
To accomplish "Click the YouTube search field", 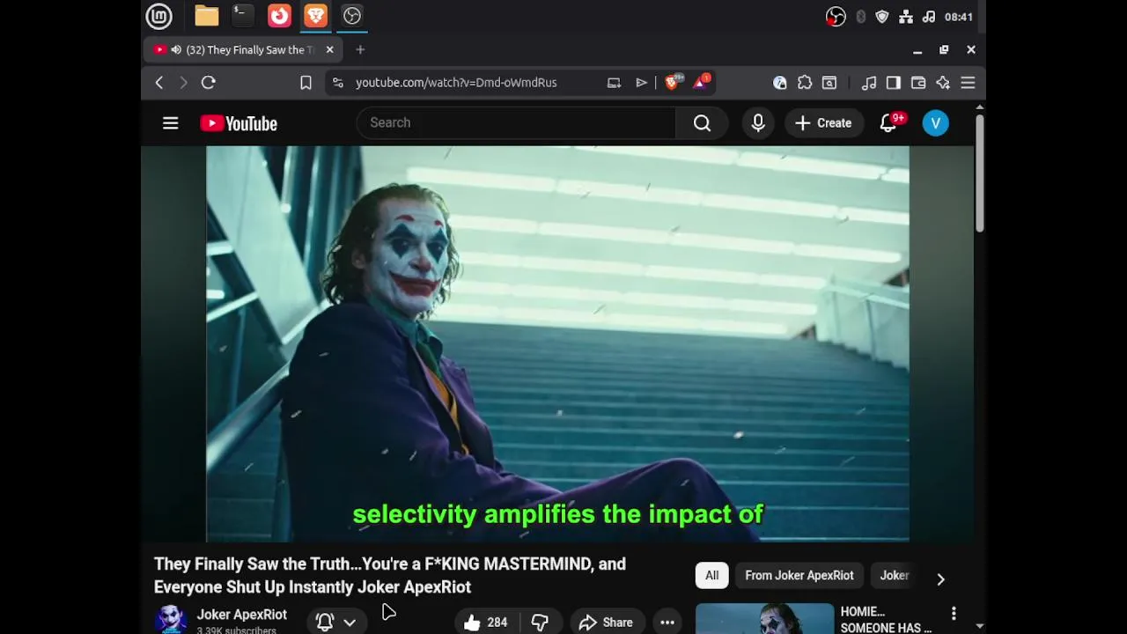I will pyautogui.click(x=516, y=123).
